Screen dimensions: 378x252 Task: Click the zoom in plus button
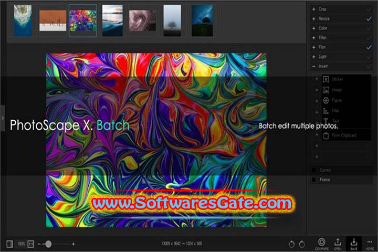click(73, 244)
